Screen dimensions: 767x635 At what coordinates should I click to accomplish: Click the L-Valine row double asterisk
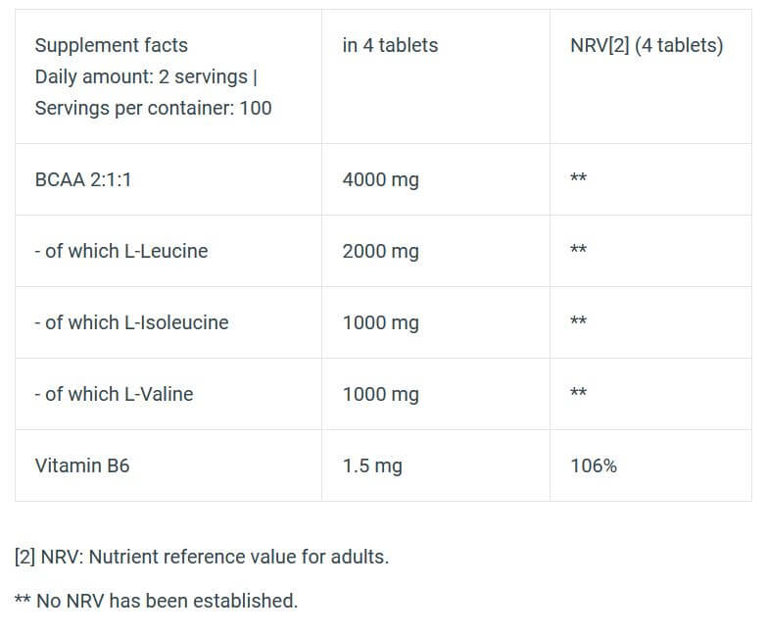pos(578,394)
